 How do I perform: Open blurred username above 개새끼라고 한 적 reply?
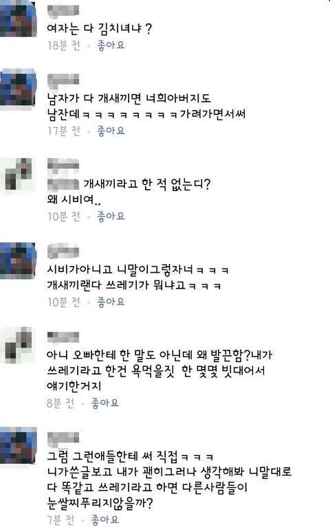coord(63,164)
